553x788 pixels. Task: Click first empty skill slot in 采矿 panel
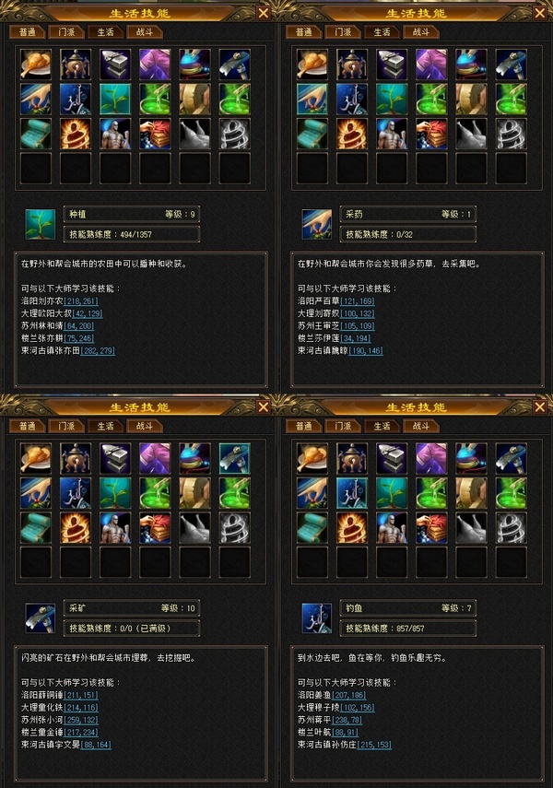point(36,562)
